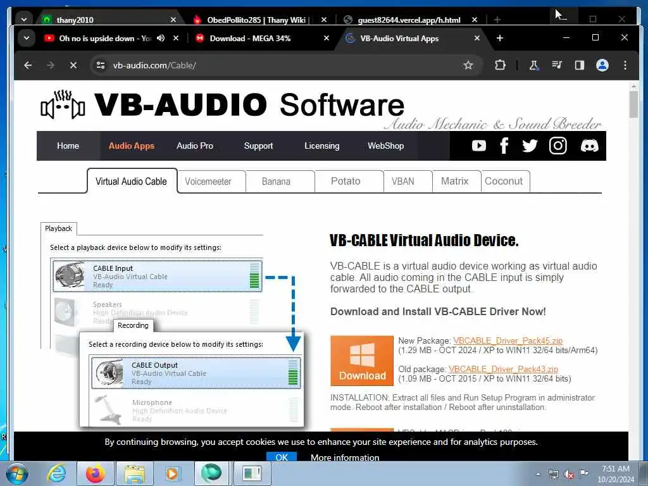Open the Home navigation item

click(68, 146)
